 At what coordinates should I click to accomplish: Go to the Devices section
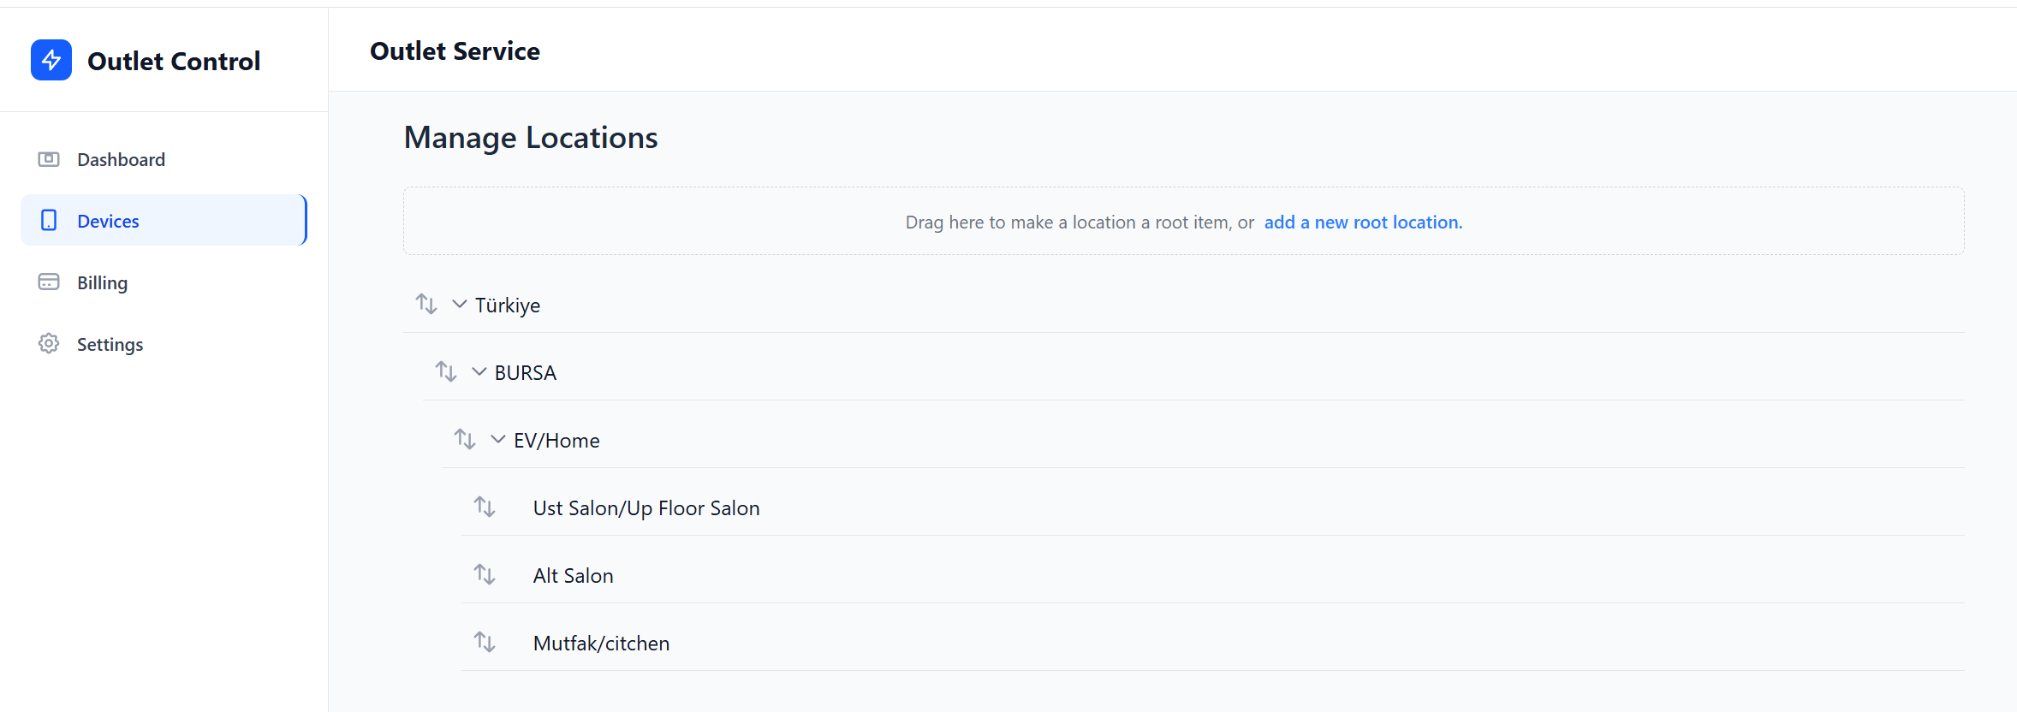[164, 221]
